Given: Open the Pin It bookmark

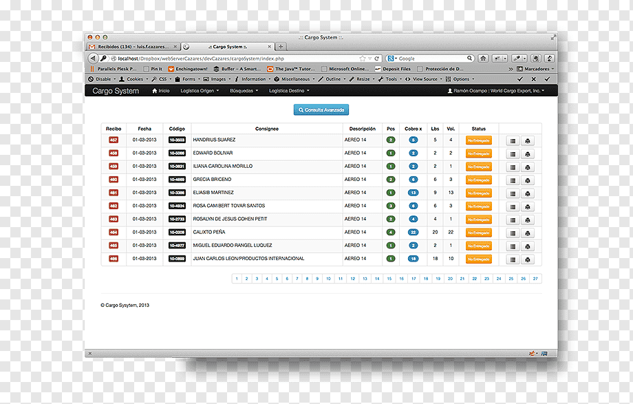Looking at the screenshot, I should pyautogui.click(x=153, y=69).
